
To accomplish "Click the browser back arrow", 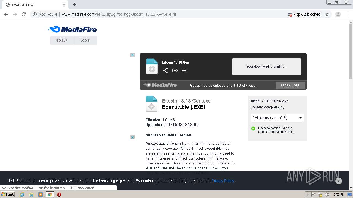I will pos(6,14).
